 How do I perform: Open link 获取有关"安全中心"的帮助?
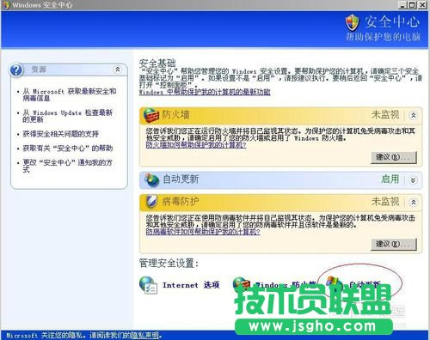(68, 149)
